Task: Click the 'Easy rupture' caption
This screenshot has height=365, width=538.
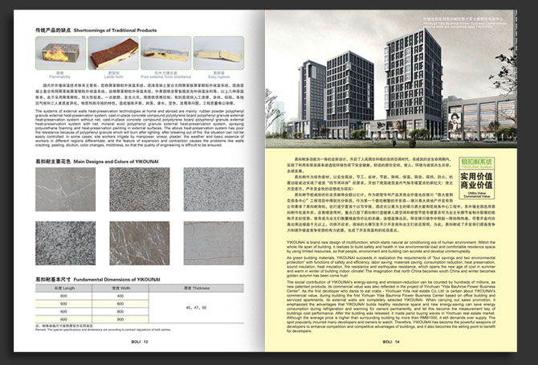Action: pos(219,77)
